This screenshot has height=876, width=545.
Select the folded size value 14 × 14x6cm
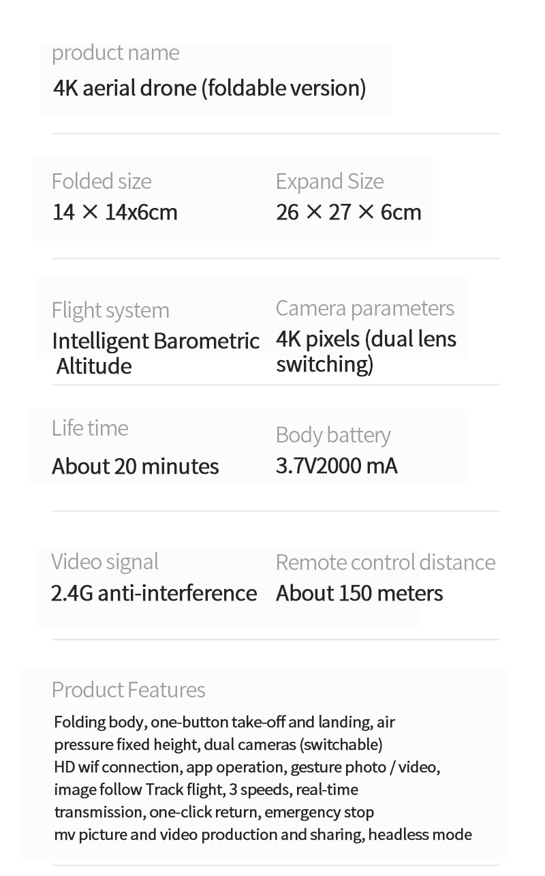pos(114,212)
